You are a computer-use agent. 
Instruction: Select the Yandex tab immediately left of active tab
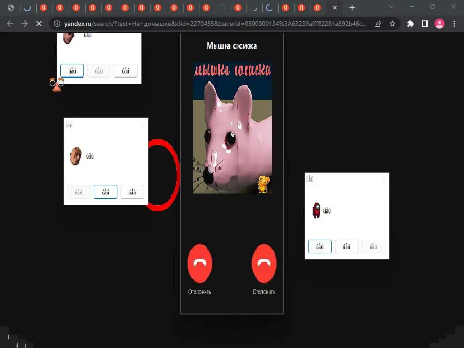(x=317, y=8)
